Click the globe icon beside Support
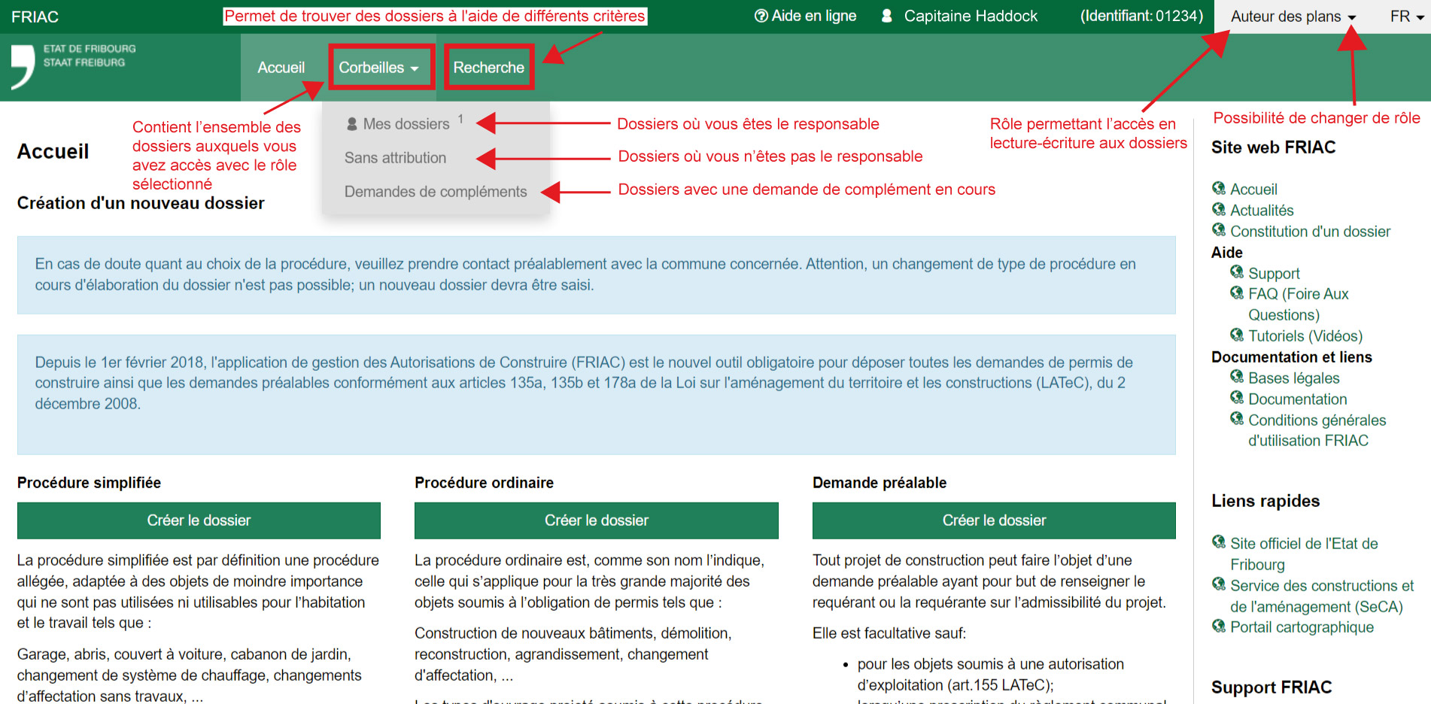The height and width of the screenshot is (704, 1431). [x=1237, y=272]
